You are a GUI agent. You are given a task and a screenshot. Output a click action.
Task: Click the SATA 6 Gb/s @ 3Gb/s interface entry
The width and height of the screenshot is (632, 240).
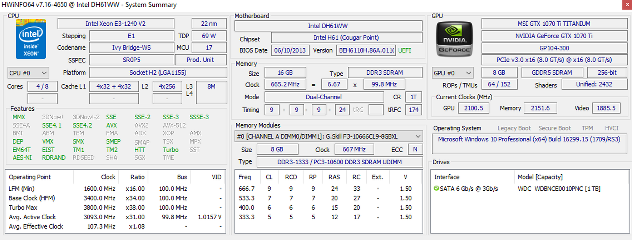(469, 189)
